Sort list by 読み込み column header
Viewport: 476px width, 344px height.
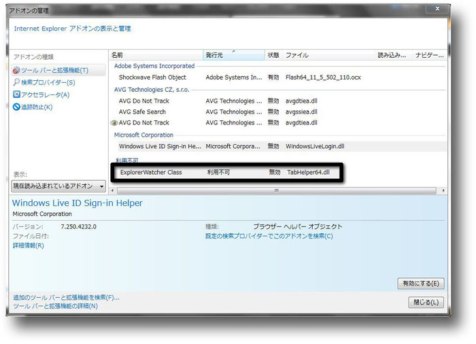click(393, 55)
